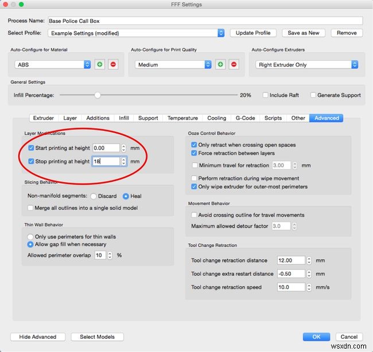Enable Perform retraction during wipe movement
The height and width of the screenshot is (352, 373).
(x=194, y=178)
